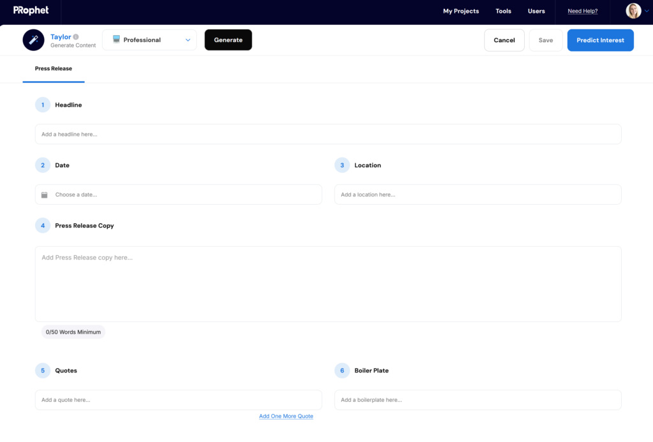Click the Predict Interest button

pos(600,40)
